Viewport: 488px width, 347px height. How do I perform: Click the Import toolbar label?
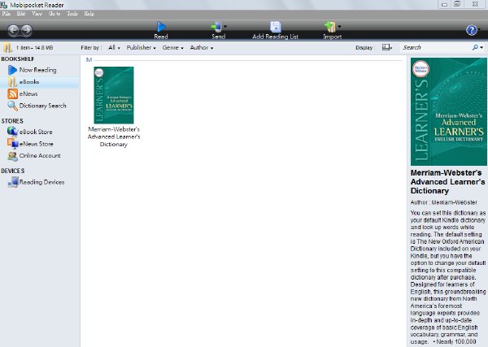[x=333, y=37]
